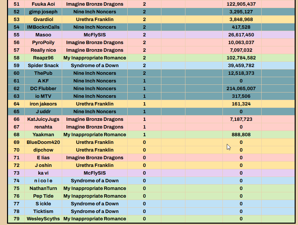Click My Inappropriate Romance in Reapz96 row
Screen dimensions: 298x225
[95, 58]
